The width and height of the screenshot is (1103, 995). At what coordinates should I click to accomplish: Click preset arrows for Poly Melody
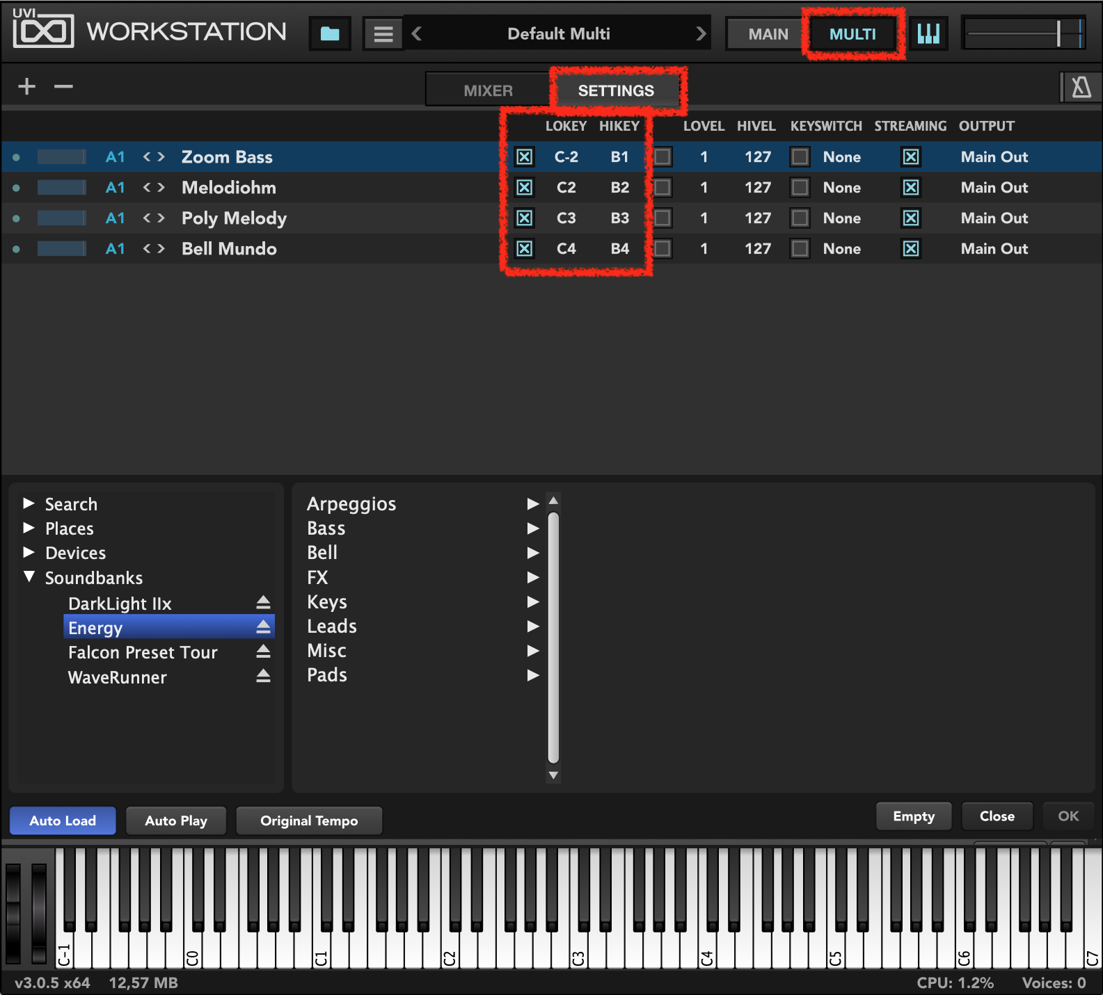pos(154,218)
